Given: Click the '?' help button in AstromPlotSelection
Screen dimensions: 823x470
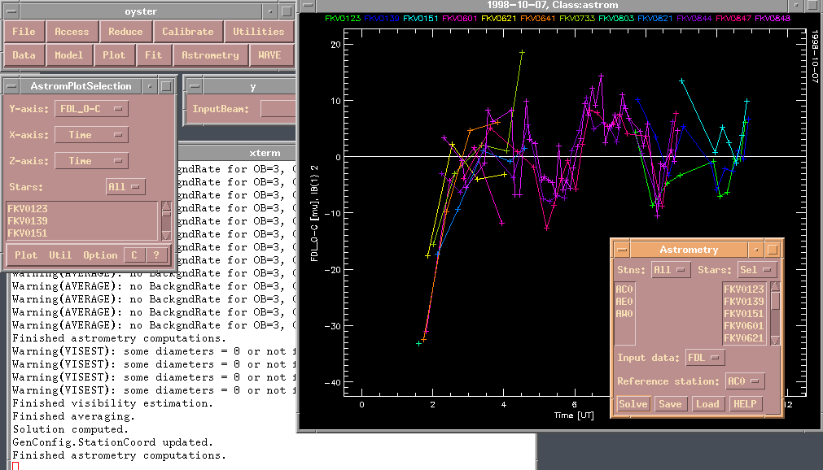Looking at the screenshot, I should pos(157,255).
